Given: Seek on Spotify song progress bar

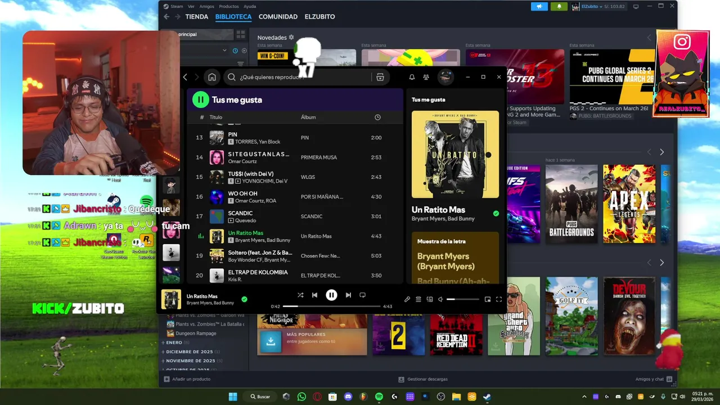Looking at the screenshot, I should pyautogui.click(x=331, y=307).
